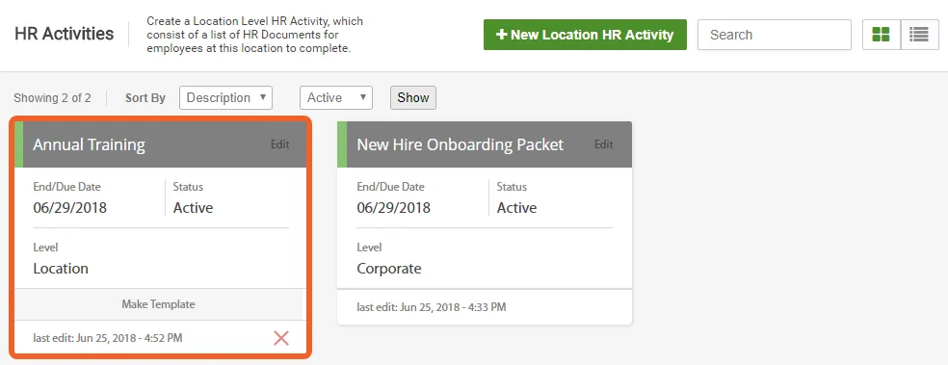Open the Active status filter dropdown
The height and width of the screenshot is (365, 948).
pyautogui.click(x=336, y=98)
